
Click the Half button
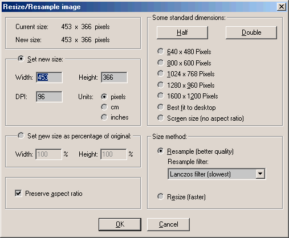click(182, 32)
